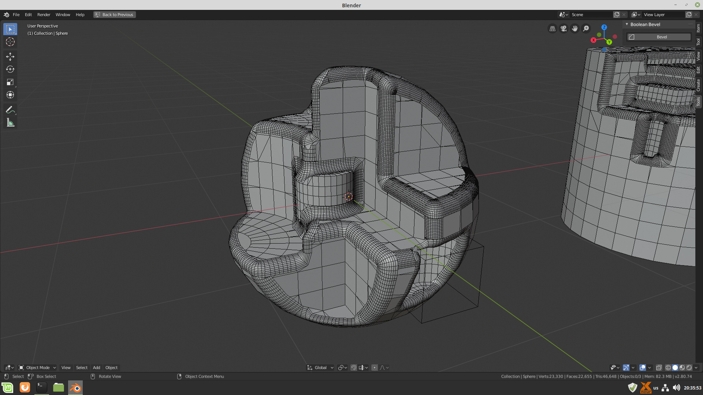Open the viewport Select menu

pos(82,368)
